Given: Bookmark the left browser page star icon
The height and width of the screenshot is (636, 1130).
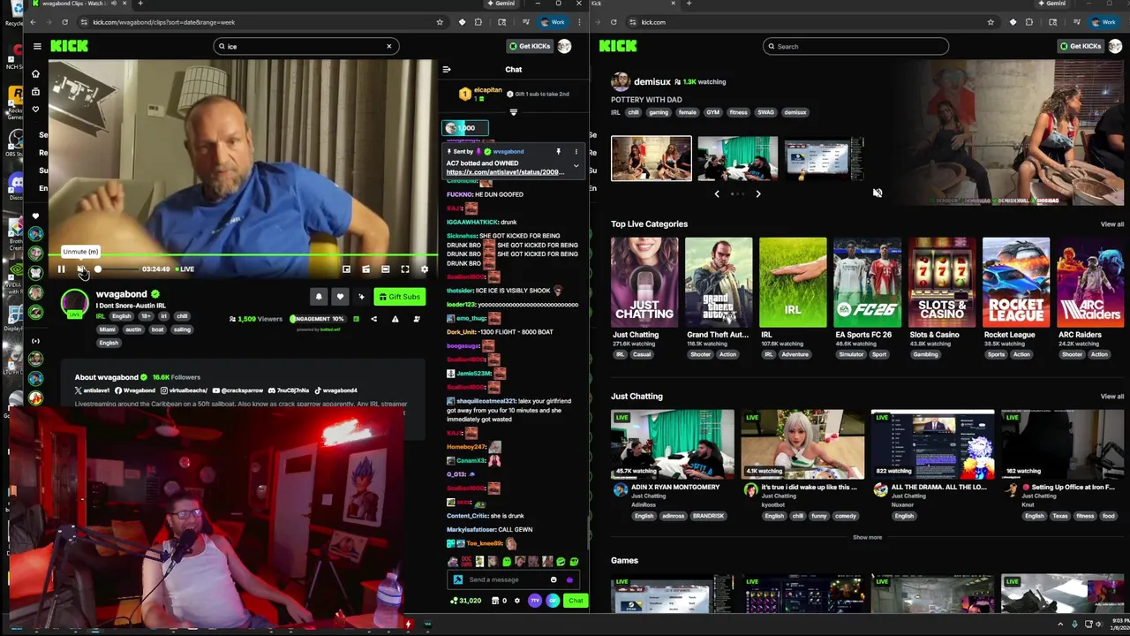Looking at the screenshot, I should [x=439, y=22].
